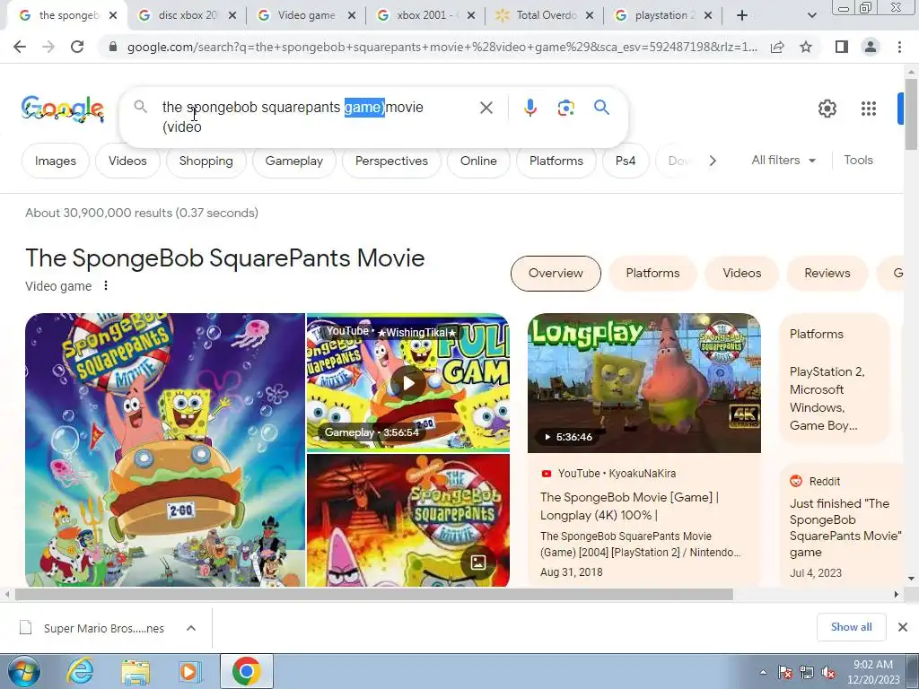Screen dimensions: 919x689
Task: Click the URL address bar
Action: (x=442, y=47)
